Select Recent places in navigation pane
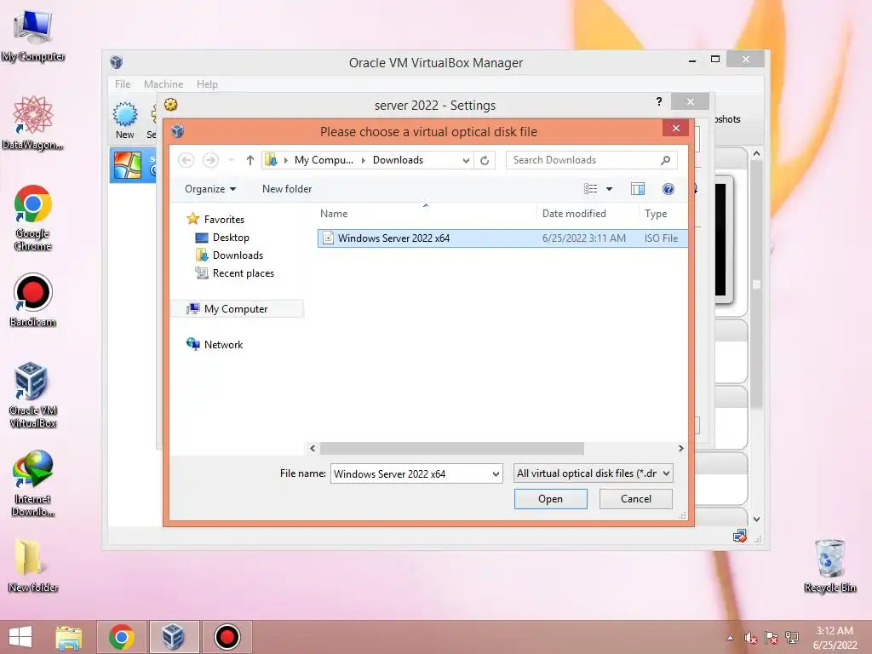Viewport: 872px width, 654px height. point(235,273)
